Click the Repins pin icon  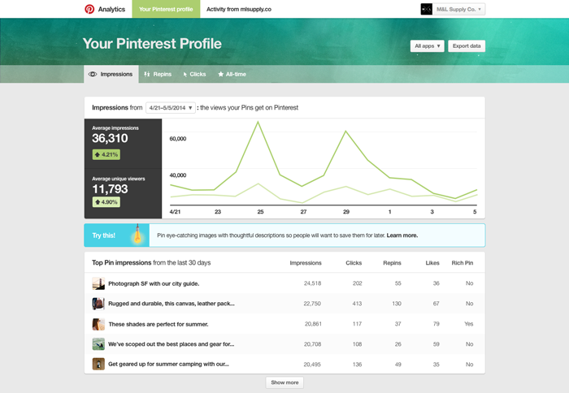147,74
